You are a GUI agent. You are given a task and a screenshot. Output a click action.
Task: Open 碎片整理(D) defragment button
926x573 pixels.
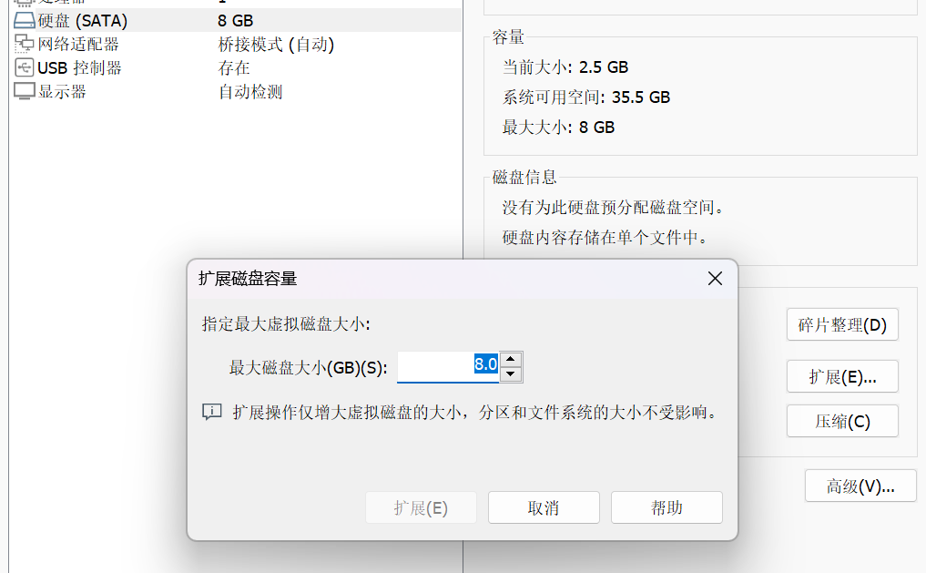pos(842,324)
